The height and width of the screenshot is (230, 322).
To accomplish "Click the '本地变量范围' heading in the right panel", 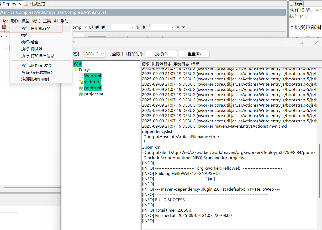I will [305, 27].
